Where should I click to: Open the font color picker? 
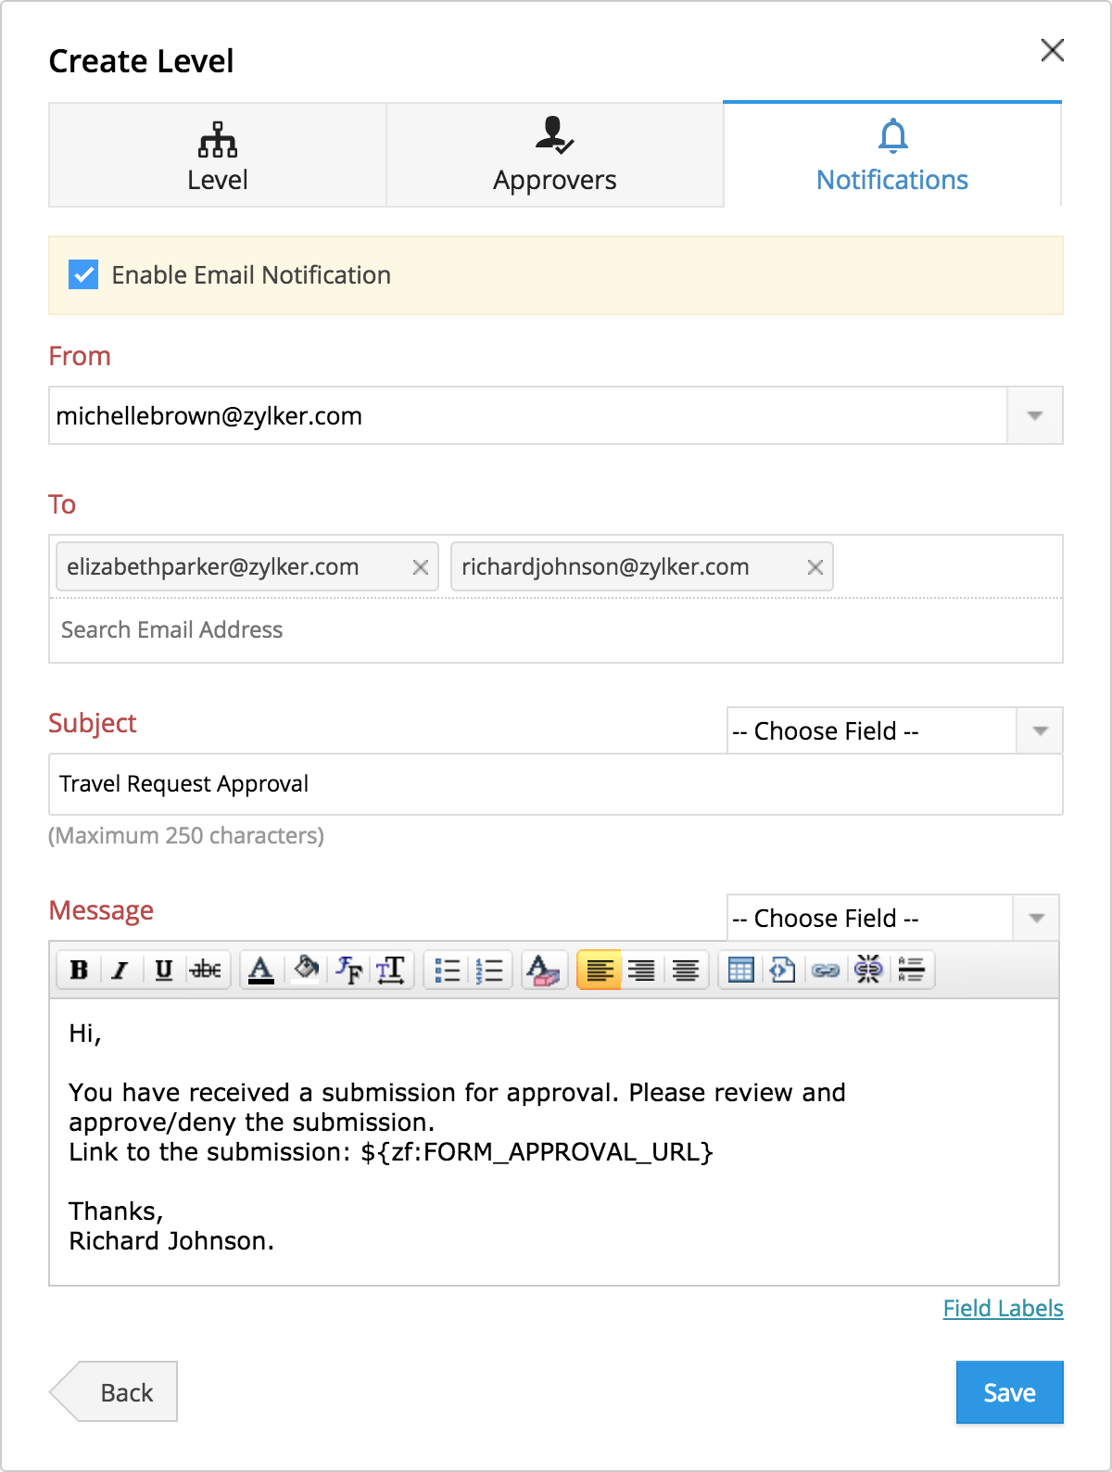(261, 970)
